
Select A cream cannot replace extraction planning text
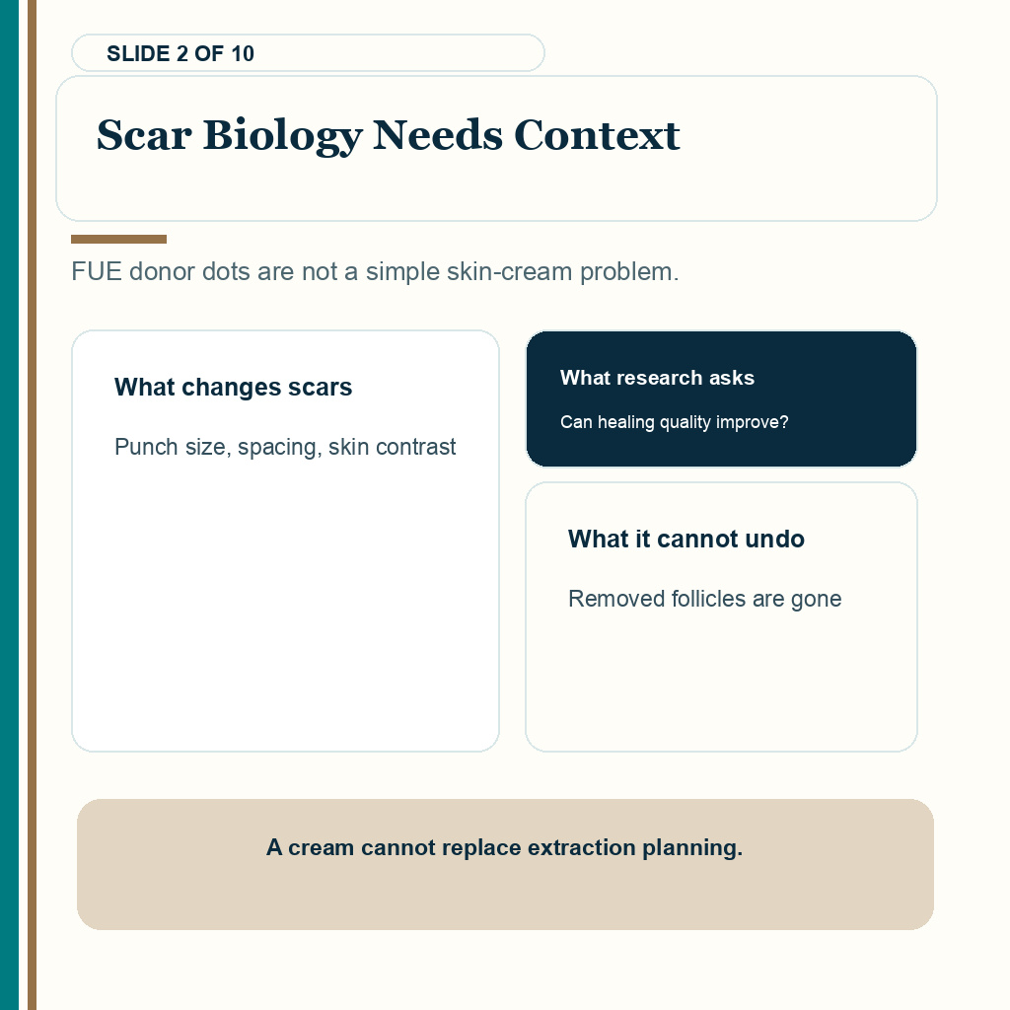click(504, 847)
